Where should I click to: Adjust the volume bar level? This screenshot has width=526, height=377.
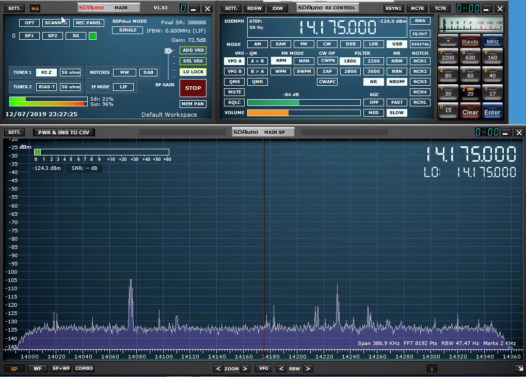[304, 113]
